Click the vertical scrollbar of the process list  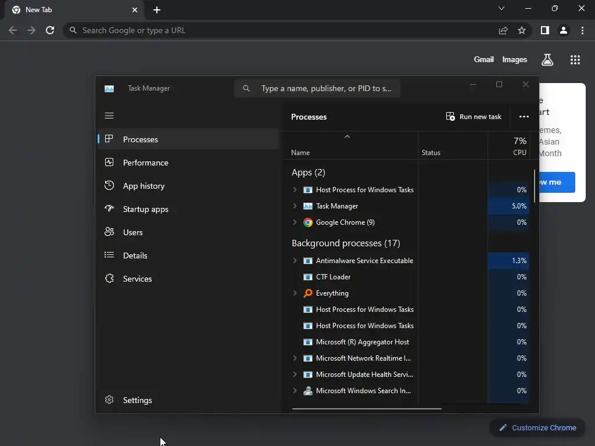pos(535,186)
